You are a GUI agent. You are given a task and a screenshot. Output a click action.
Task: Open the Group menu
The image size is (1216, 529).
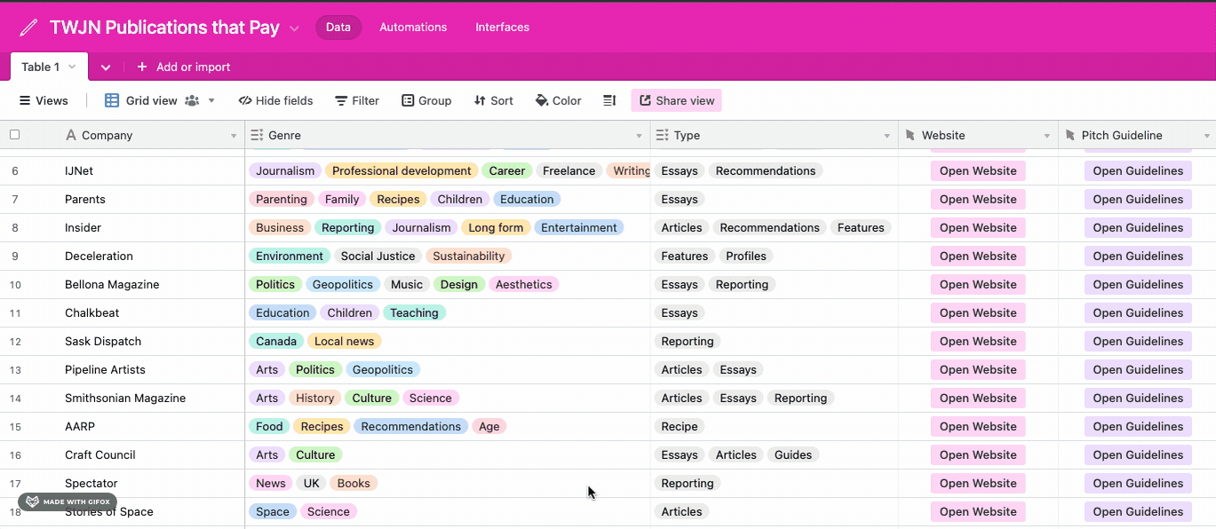426,101
